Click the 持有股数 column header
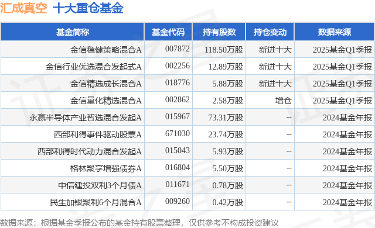Screen dimensions: 375x228 point(219,32)
